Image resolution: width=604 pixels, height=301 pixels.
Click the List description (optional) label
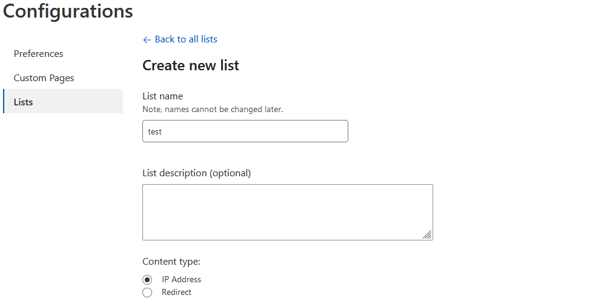tap(196, 173)
